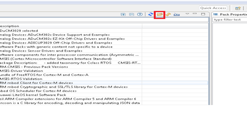247x121 pixels.
Task: Select 'Jansson is a C library' row
Action: pyautogui.click(x=104, y=103)
